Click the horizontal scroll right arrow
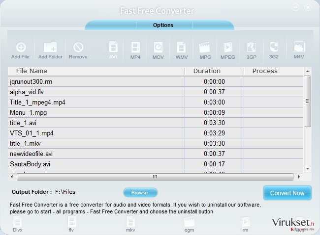 (299, 177)
